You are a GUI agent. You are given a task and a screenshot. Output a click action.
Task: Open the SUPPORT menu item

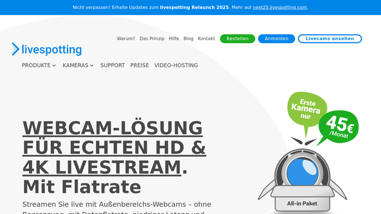click(113, 65)
